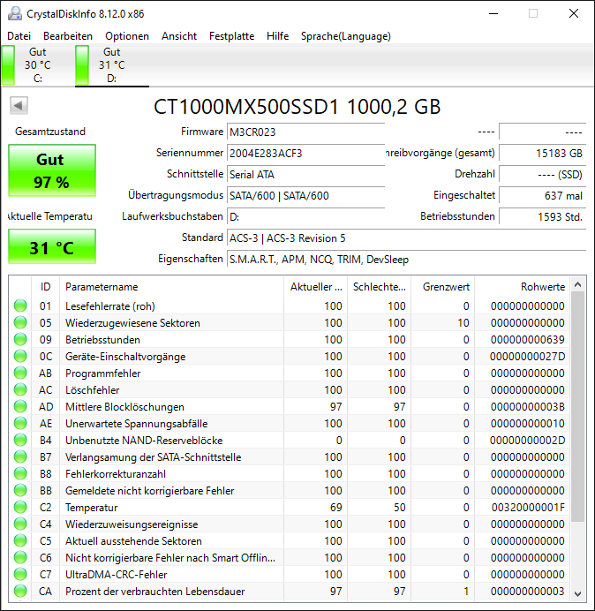Select drive D: tab showing 31 °C
595x611 pixels.
[x=112, y=65]
